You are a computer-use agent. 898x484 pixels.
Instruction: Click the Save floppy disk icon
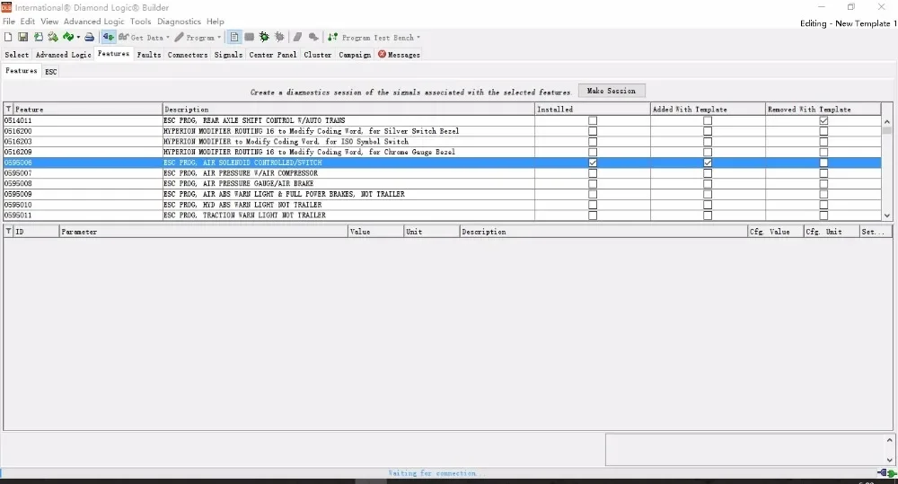pos(23,37)
